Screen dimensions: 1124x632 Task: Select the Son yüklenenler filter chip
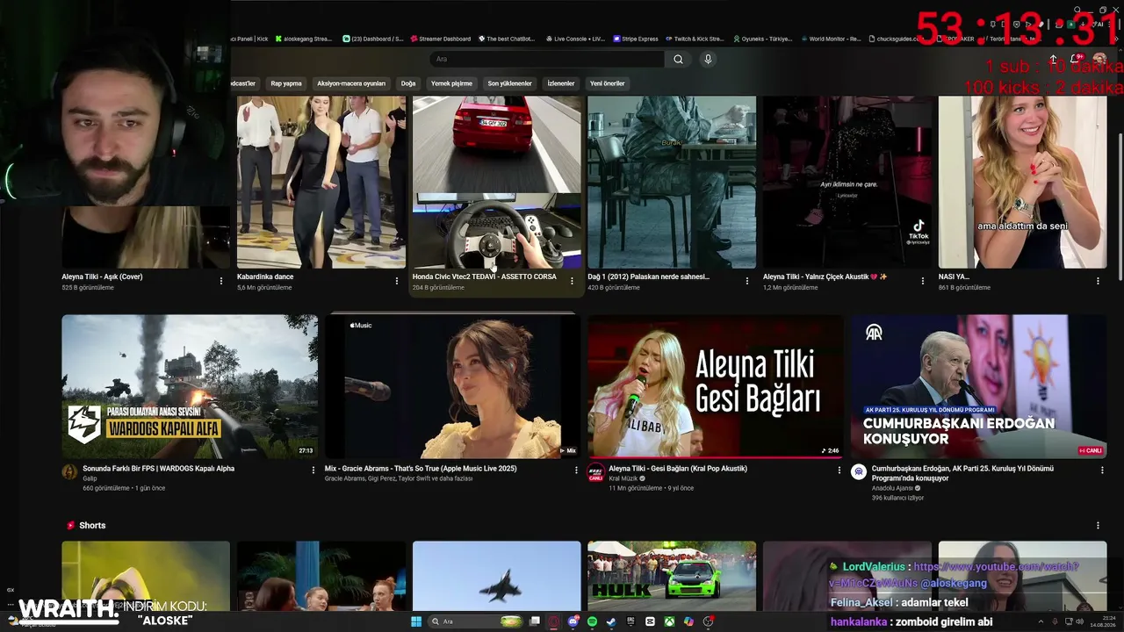510,83
